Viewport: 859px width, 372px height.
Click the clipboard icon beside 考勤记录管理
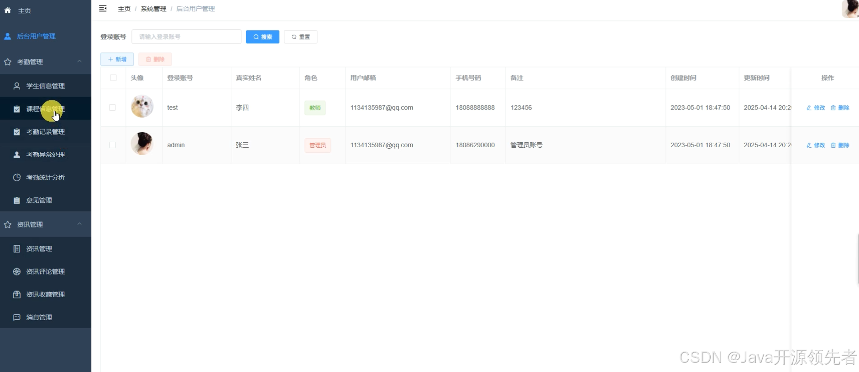pyautogui.click(x=17, y=132)
